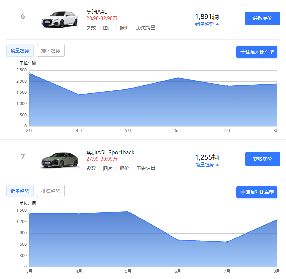
Task: Open 报价 for 奥迪A4L
Action: [124, 28]
